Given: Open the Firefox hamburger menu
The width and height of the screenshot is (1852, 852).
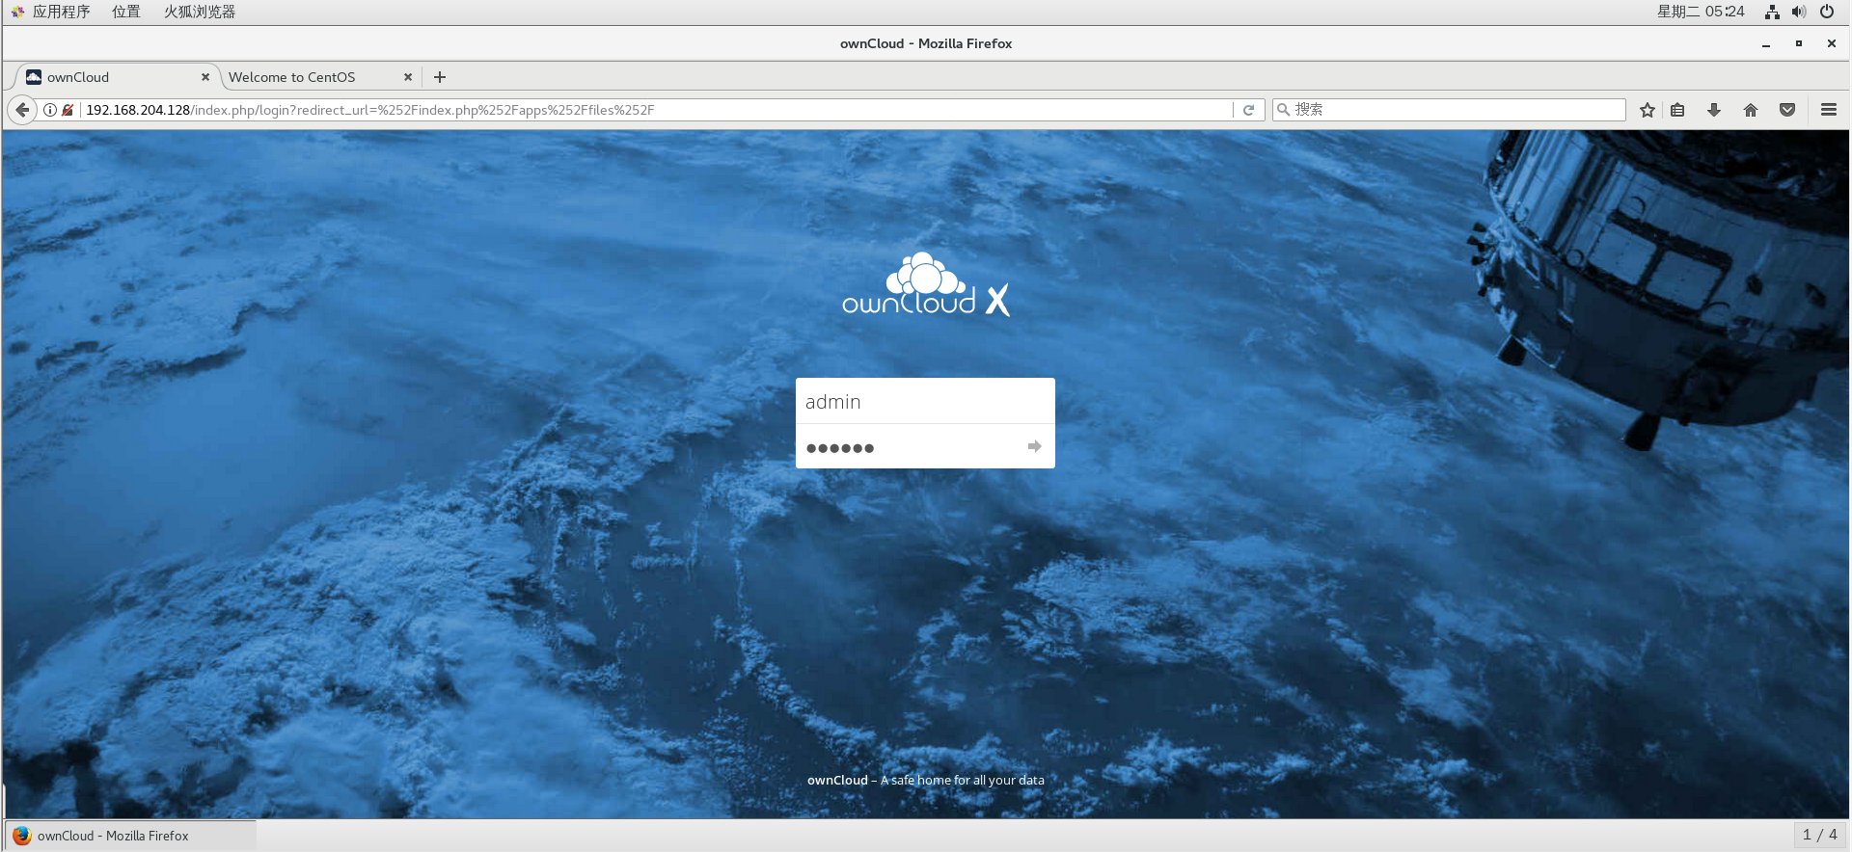Looking at the screenshot, I should (x=1828, y=110).
